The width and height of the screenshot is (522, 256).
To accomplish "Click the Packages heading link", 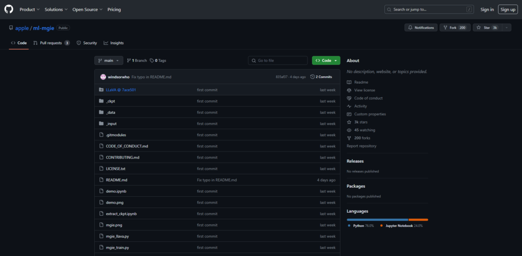I will point(356,186).
